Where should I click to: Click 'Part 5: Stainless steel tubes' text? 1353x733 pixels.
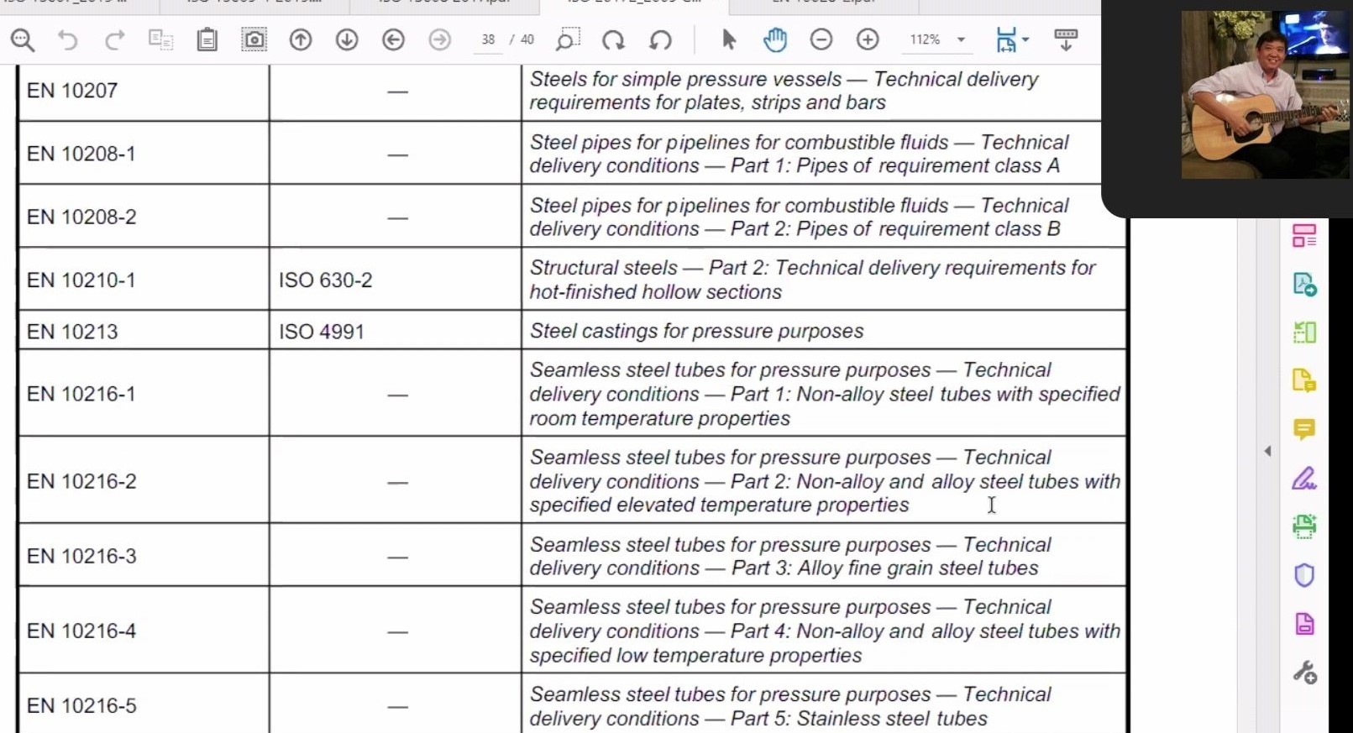(859, 719)
